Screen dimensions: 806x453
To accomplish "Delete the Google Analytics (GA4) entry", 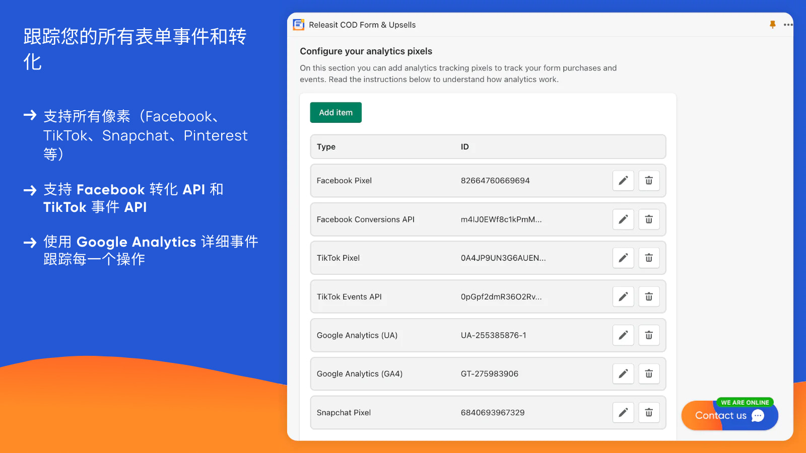I will tap(649, 374).
